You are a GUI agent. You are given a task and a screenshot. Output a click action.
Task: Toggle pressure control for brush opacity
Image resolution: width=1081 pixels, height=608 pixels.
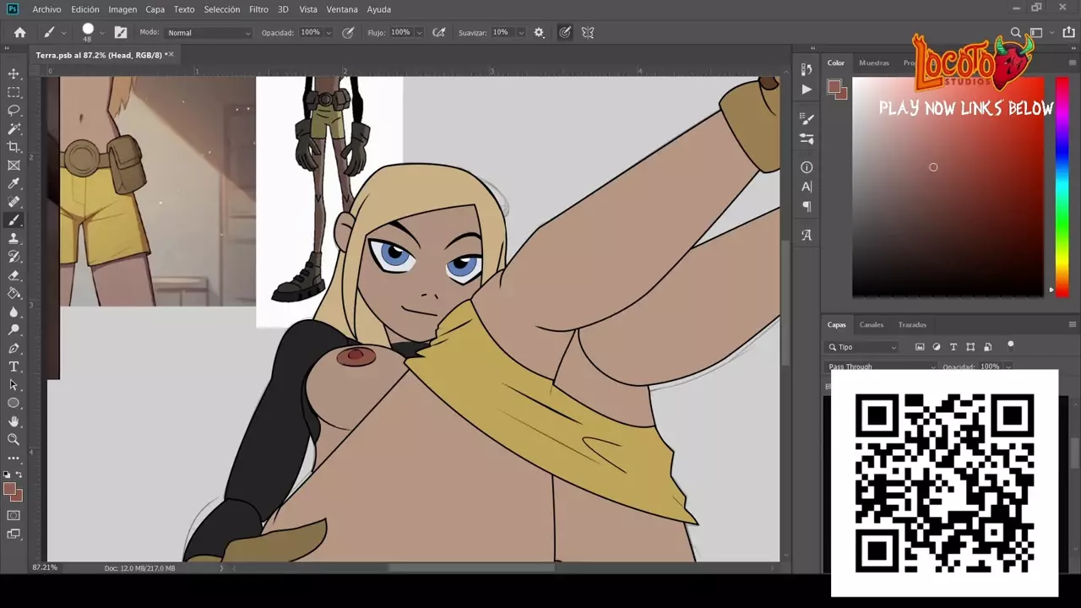347,33
